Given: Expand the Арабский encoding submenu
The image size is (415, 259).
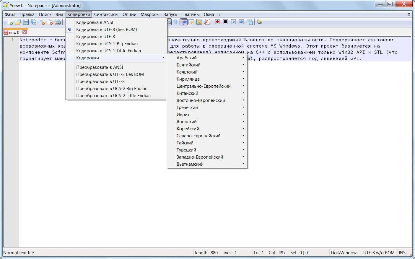Looking at the screenshot, I should pos(207,58).
